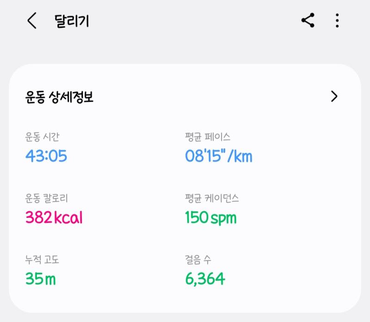Click the 평균 페이스 label
Viewport: 370px width, 322px height.
pyautogui.click(x=208, y=137)
